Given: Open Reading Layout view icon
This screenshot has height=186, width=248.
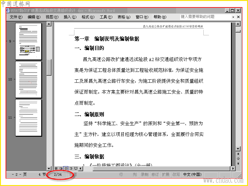Looking at the screenshot, I should pyautogui.click(x=76, y=168).
